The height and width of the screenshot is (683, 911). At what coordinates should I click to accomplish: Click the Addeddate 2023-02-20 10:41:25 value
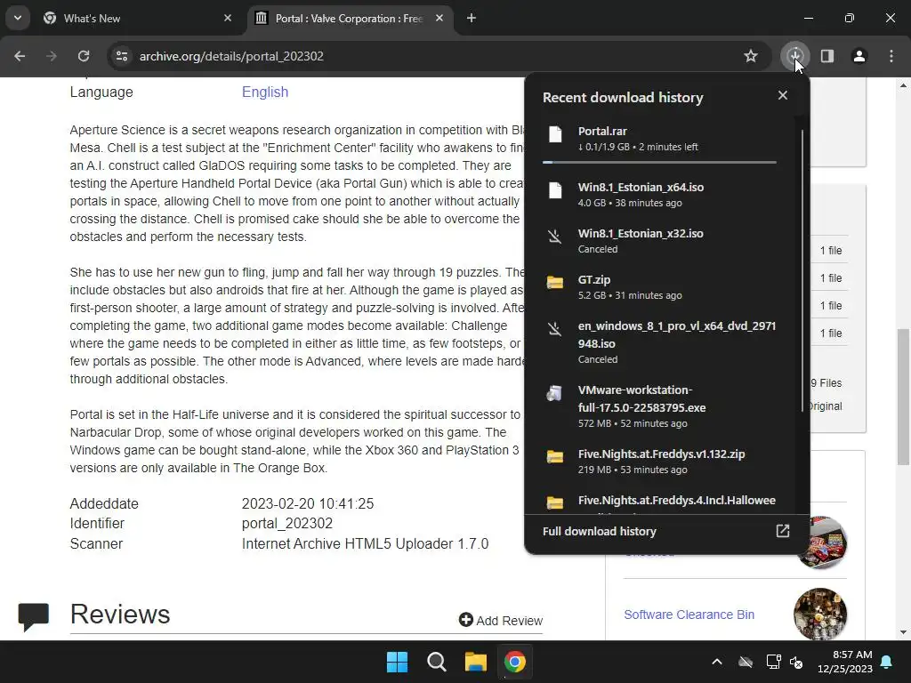[x=307, y=503]
